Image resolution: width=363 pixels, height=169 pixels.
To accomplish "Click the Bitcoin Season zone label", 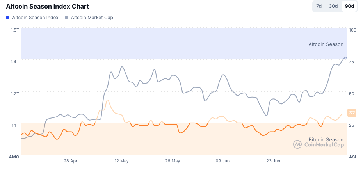I will coord(326,139).
